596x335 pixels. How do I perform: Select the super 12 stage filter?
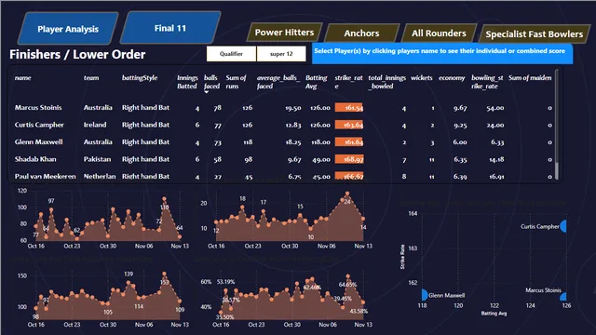[x=281, y=54]
